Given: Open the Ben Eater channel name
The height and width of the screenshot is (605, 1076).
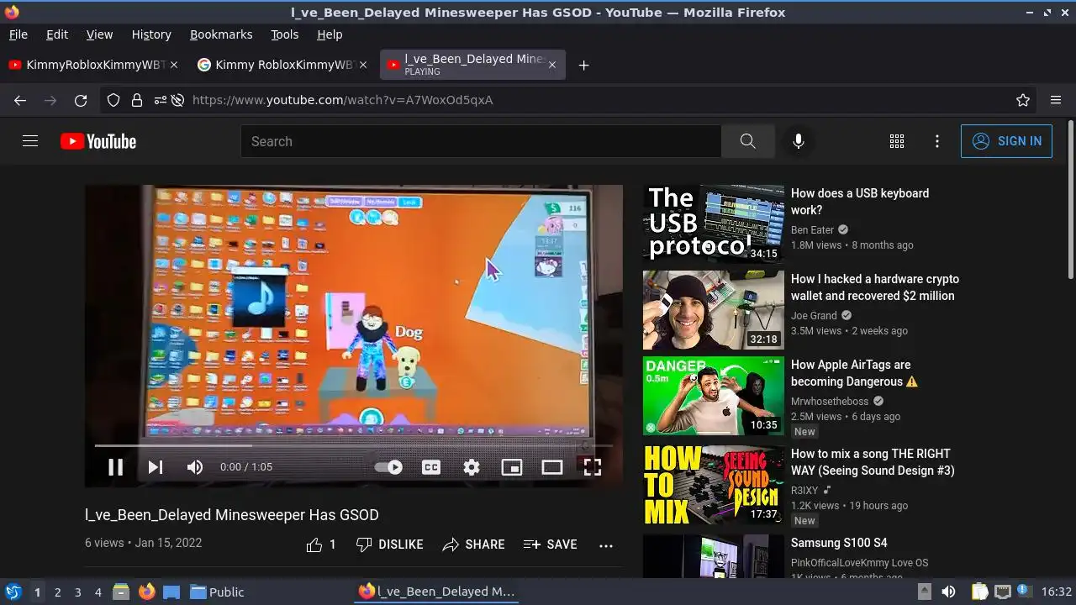Looking at the screenshot, I should pyautogui.click(x=812, y=229).
